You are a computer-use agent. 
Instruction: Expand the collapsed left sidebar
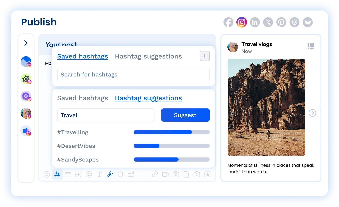(x=26, y=43)
